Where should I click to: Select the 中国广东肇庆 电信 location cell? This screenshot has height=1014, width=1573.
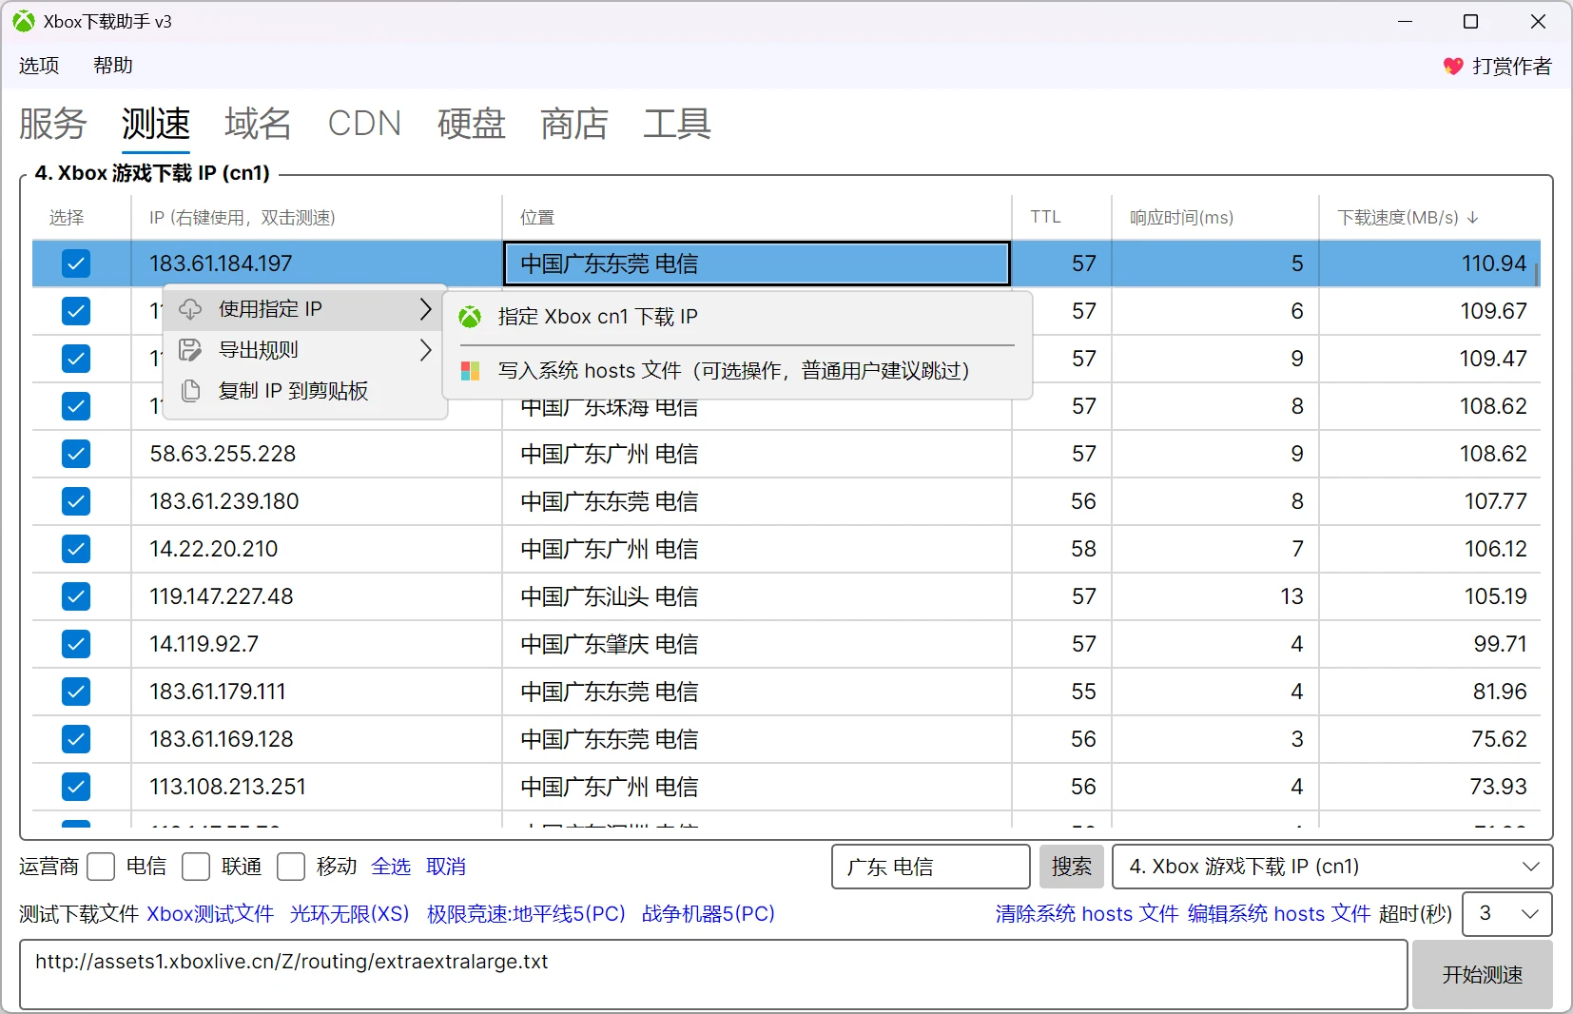[757, 644]
